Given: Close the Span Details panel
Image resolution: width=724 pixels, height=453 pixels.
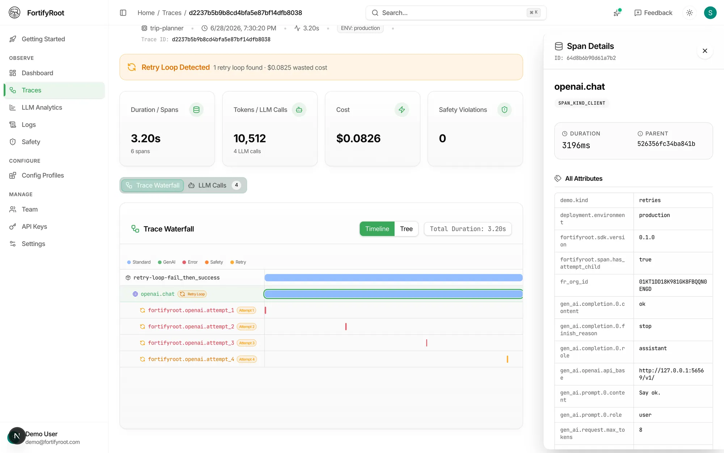Looking at the screenshot, I should pyautogui.click(x=705, y=51).
